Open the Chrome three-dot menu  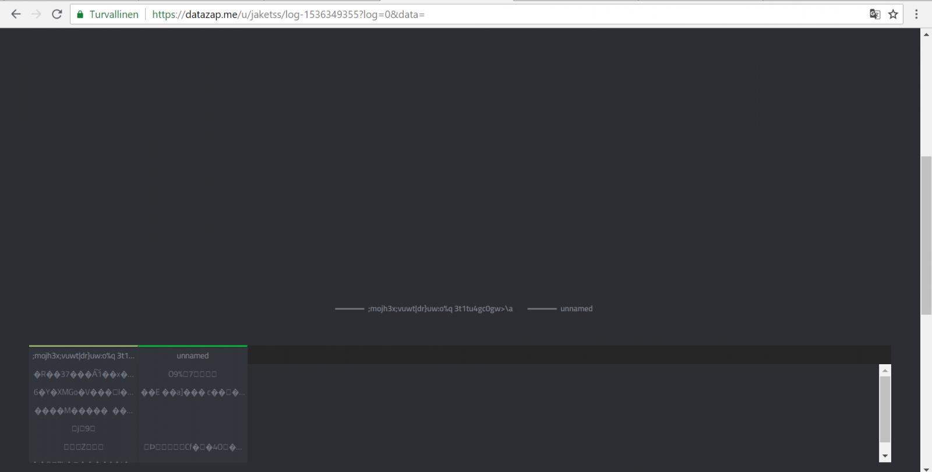pyautogui.click(x=916, y=15)
